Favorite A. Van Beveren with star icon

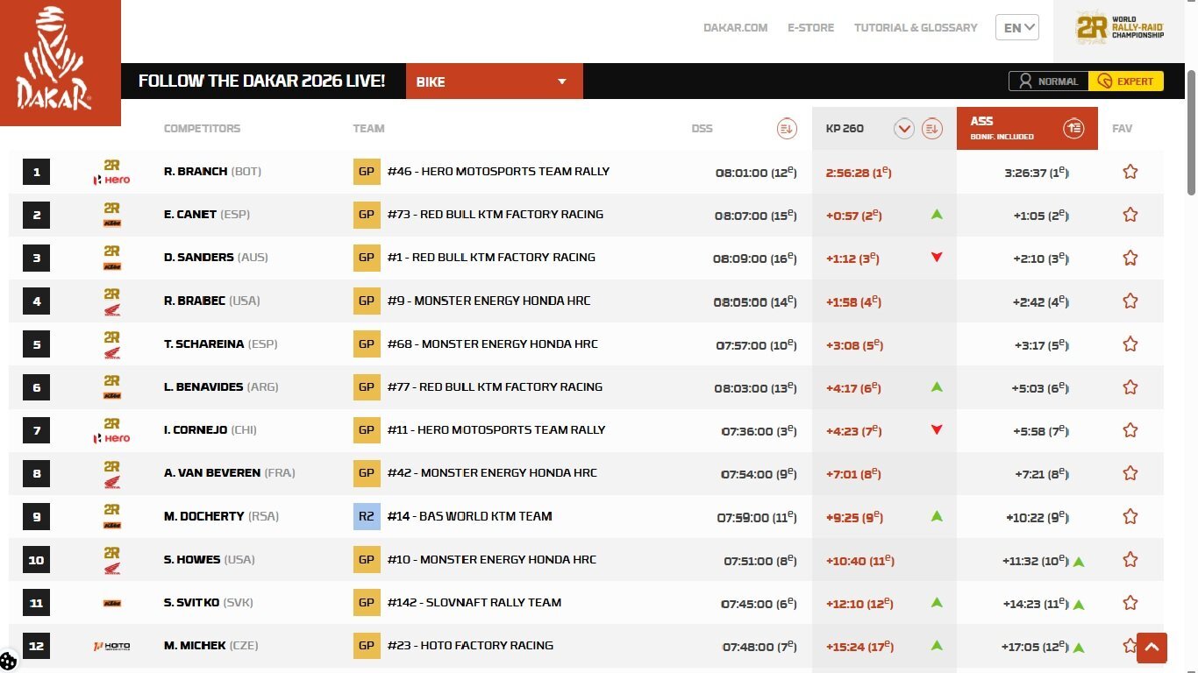click(x=1130, y=473)
